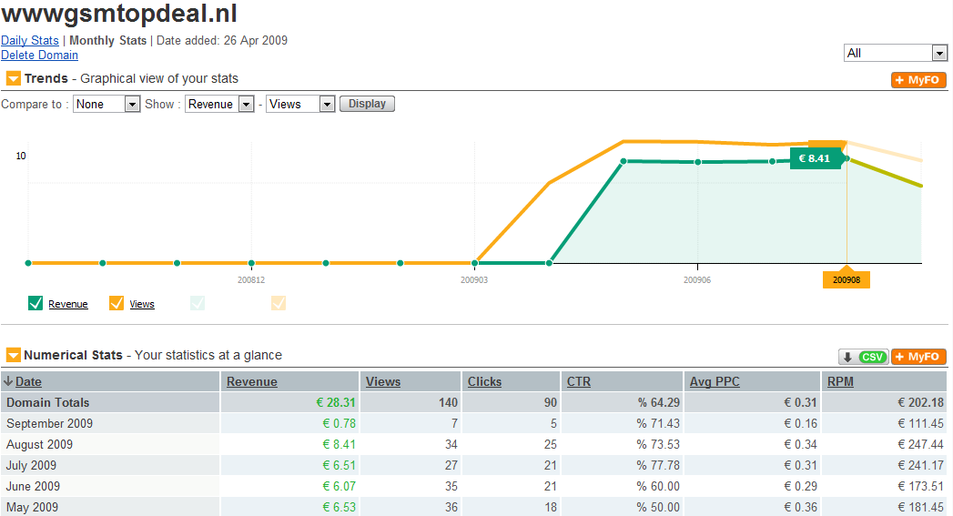Click the Date sort arrow icon
This screenshot has height=516, width=953.
pyautogui.click(x=8, y=381)
